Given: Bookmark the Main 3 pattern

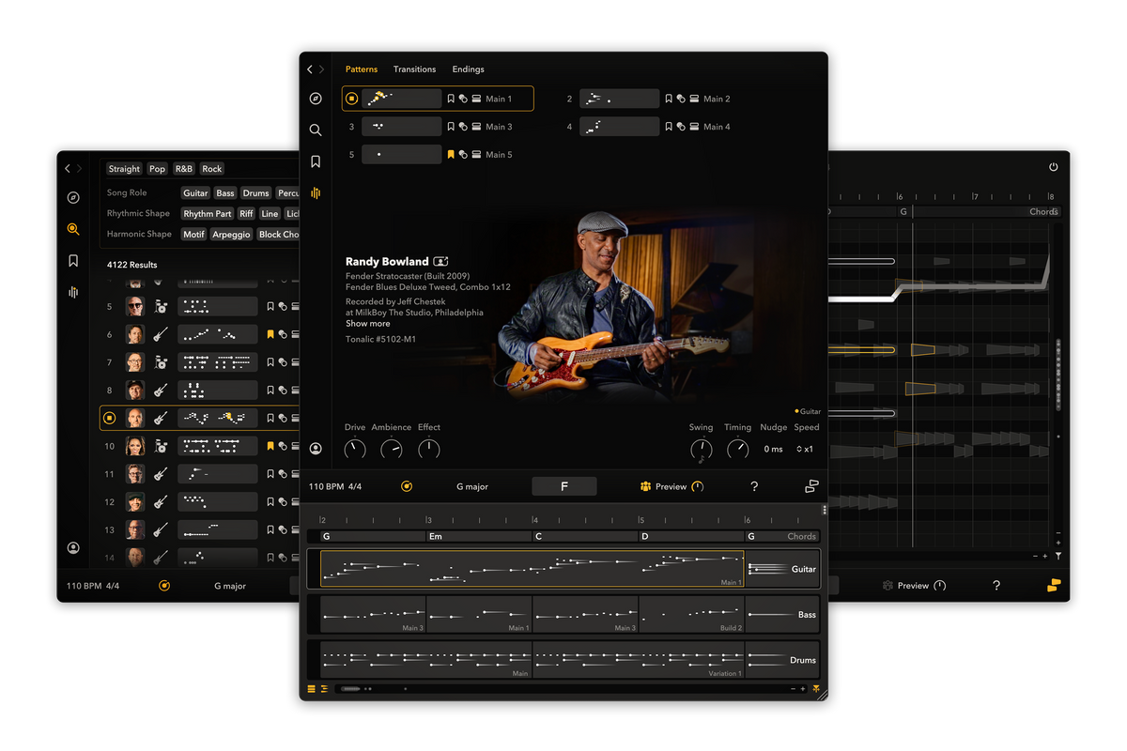Looking at the screenshot, I should [x=451, y=127].
